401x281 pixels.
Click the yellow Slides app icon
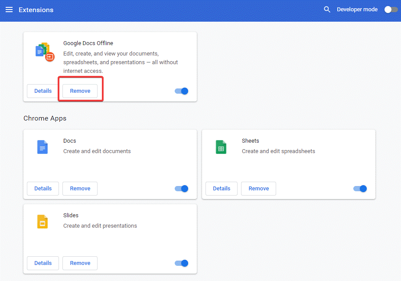click(42, 222)
